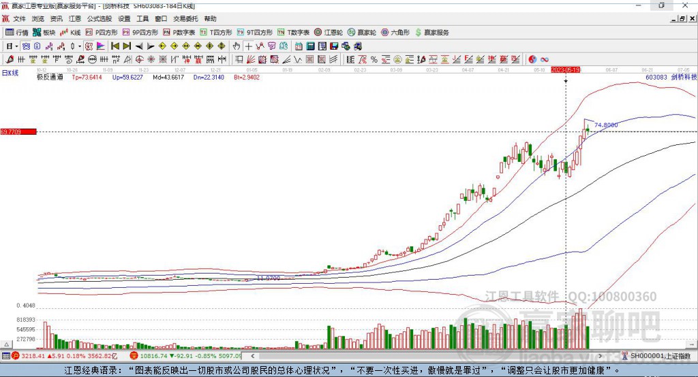Click the 日K线 label
Viewport: 698px width, 377px height.
pyautogui.click(x=10, y=73)
